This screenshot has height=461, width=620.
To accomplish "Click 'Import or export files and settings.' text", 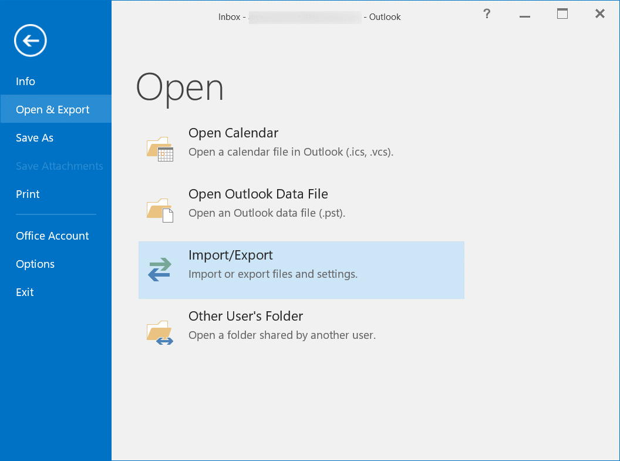I will click(273, 274).
